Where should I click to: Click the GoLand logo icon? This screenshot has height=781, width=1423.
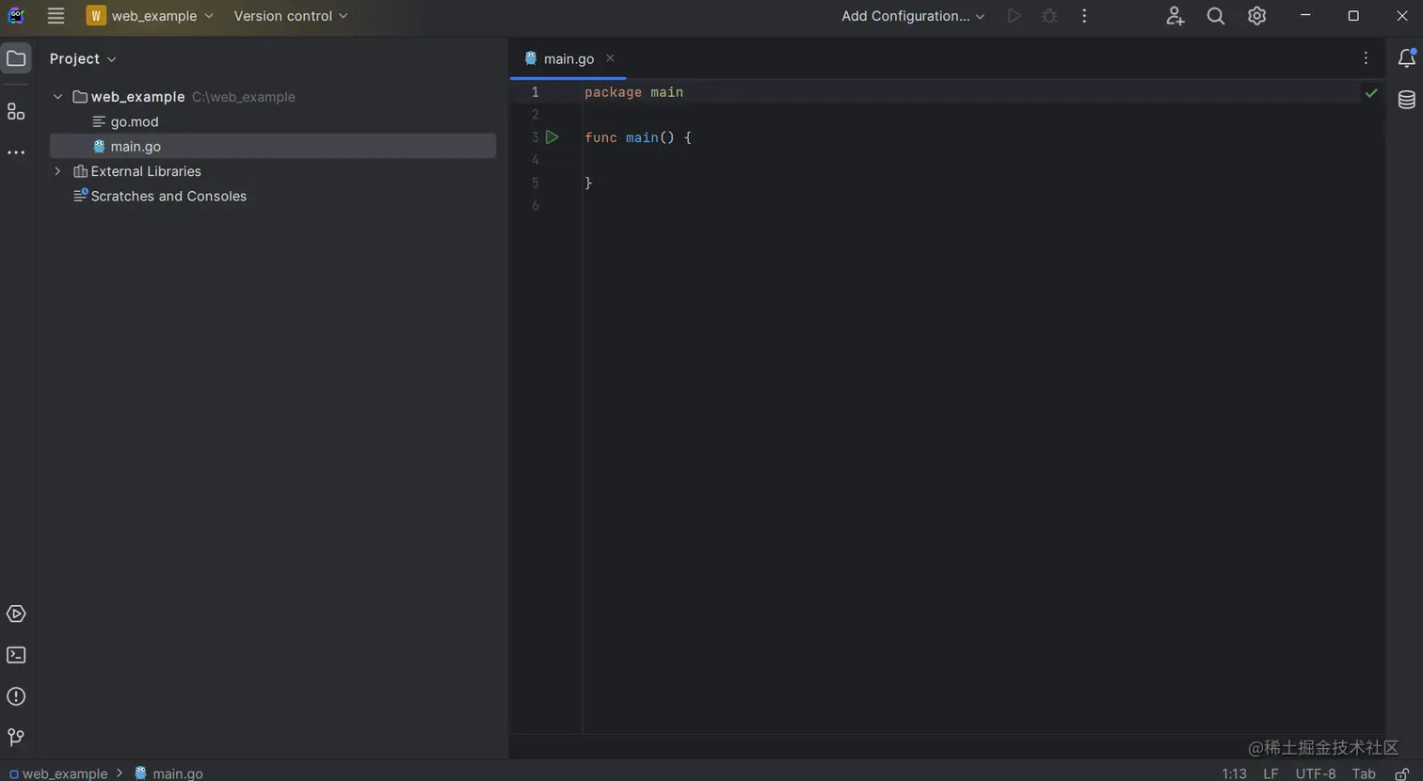click(16, 15)
